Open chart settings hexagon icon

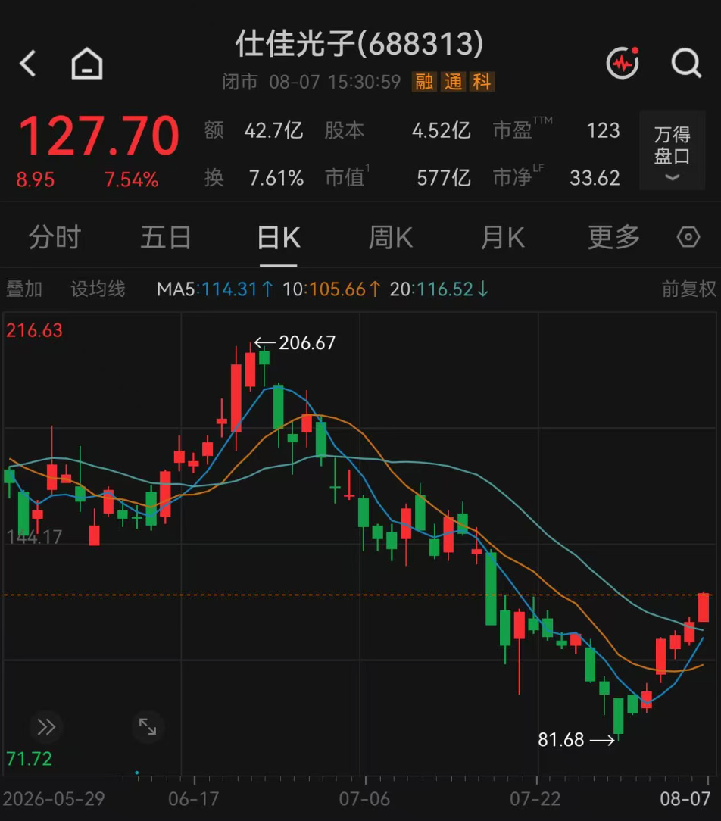tap(688, 237)
